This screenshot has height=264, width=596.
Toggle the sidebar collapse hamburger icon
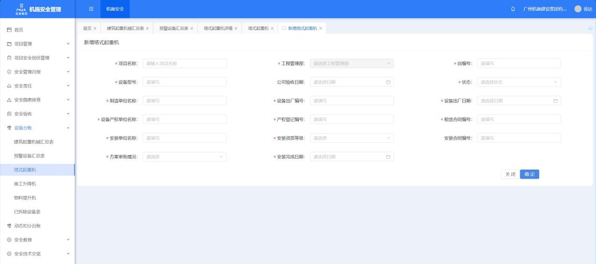(x=91, y=9)
